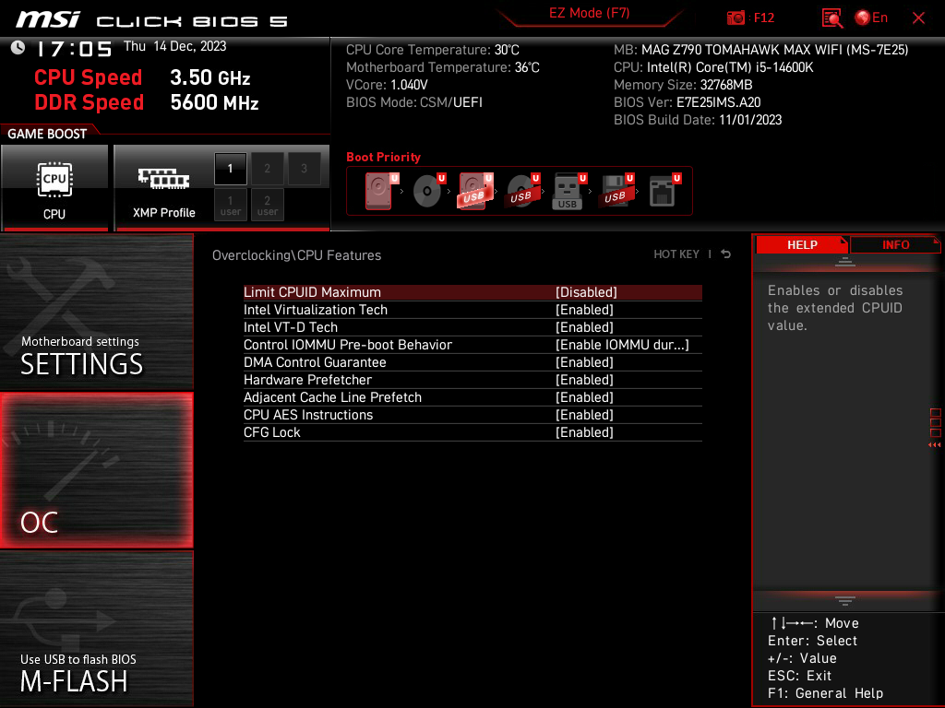The height and width of the screenshot is (708, 945).
Task: Select the Hardware Prefetcher row label
Action: click(x=307, y=379)
